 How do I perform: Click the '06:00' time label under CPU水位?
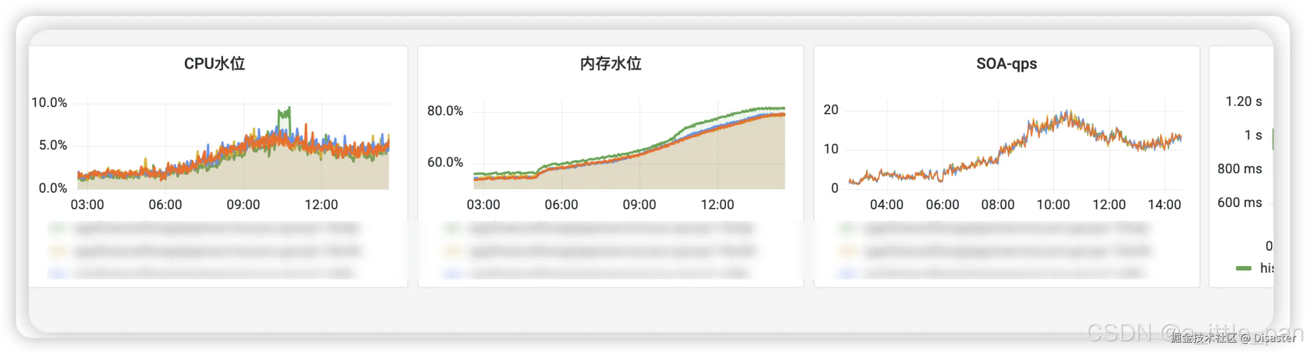(165, 205)
